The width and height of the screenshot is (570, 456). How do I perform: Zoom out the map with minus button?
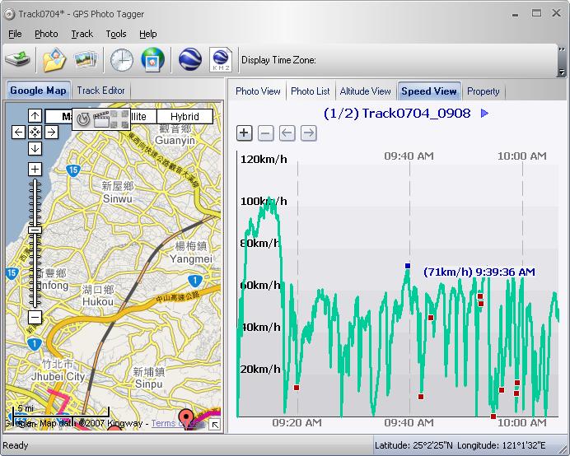(x=35, y=318)
